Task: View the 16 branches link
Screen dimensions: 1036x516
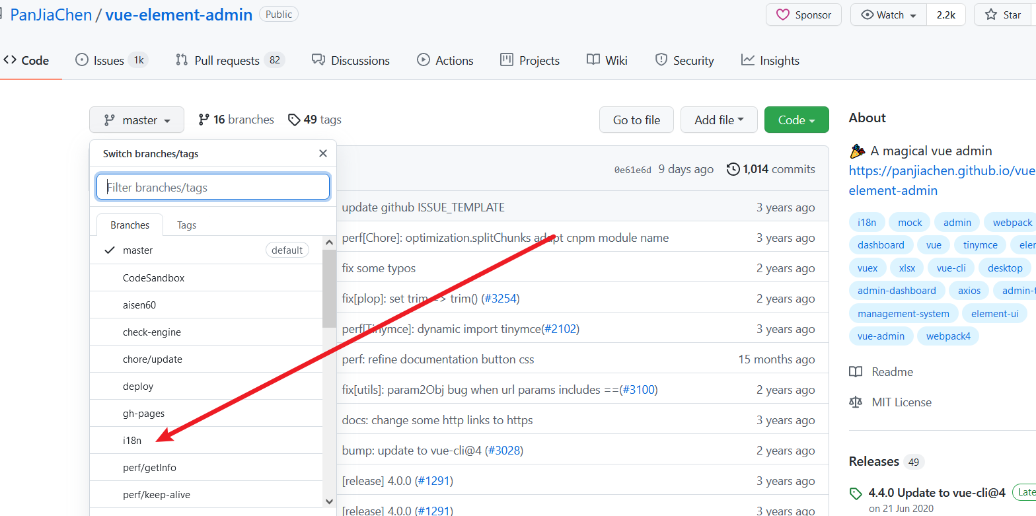Action: point(236,120)
